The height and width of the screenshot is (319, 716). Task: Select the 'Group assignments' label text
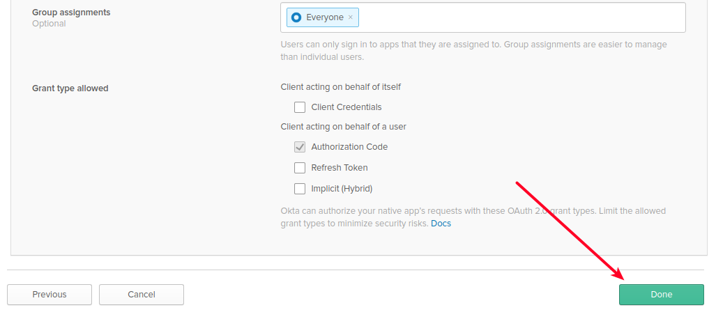71,13
